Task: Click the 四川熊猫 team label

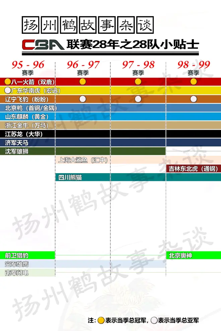Action: (70, 178)
